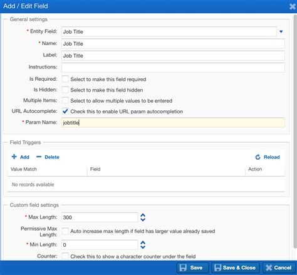Screen dimensions: 297x275
Task: Close the Add / Edit Field dialog
Action: tap(293, 6)
